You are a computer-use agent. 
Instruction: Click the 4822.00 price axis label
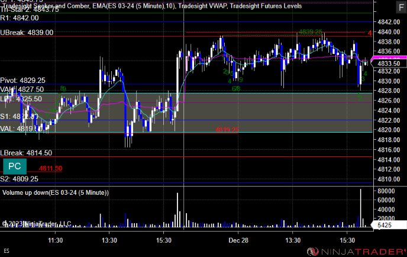point(389,120)
